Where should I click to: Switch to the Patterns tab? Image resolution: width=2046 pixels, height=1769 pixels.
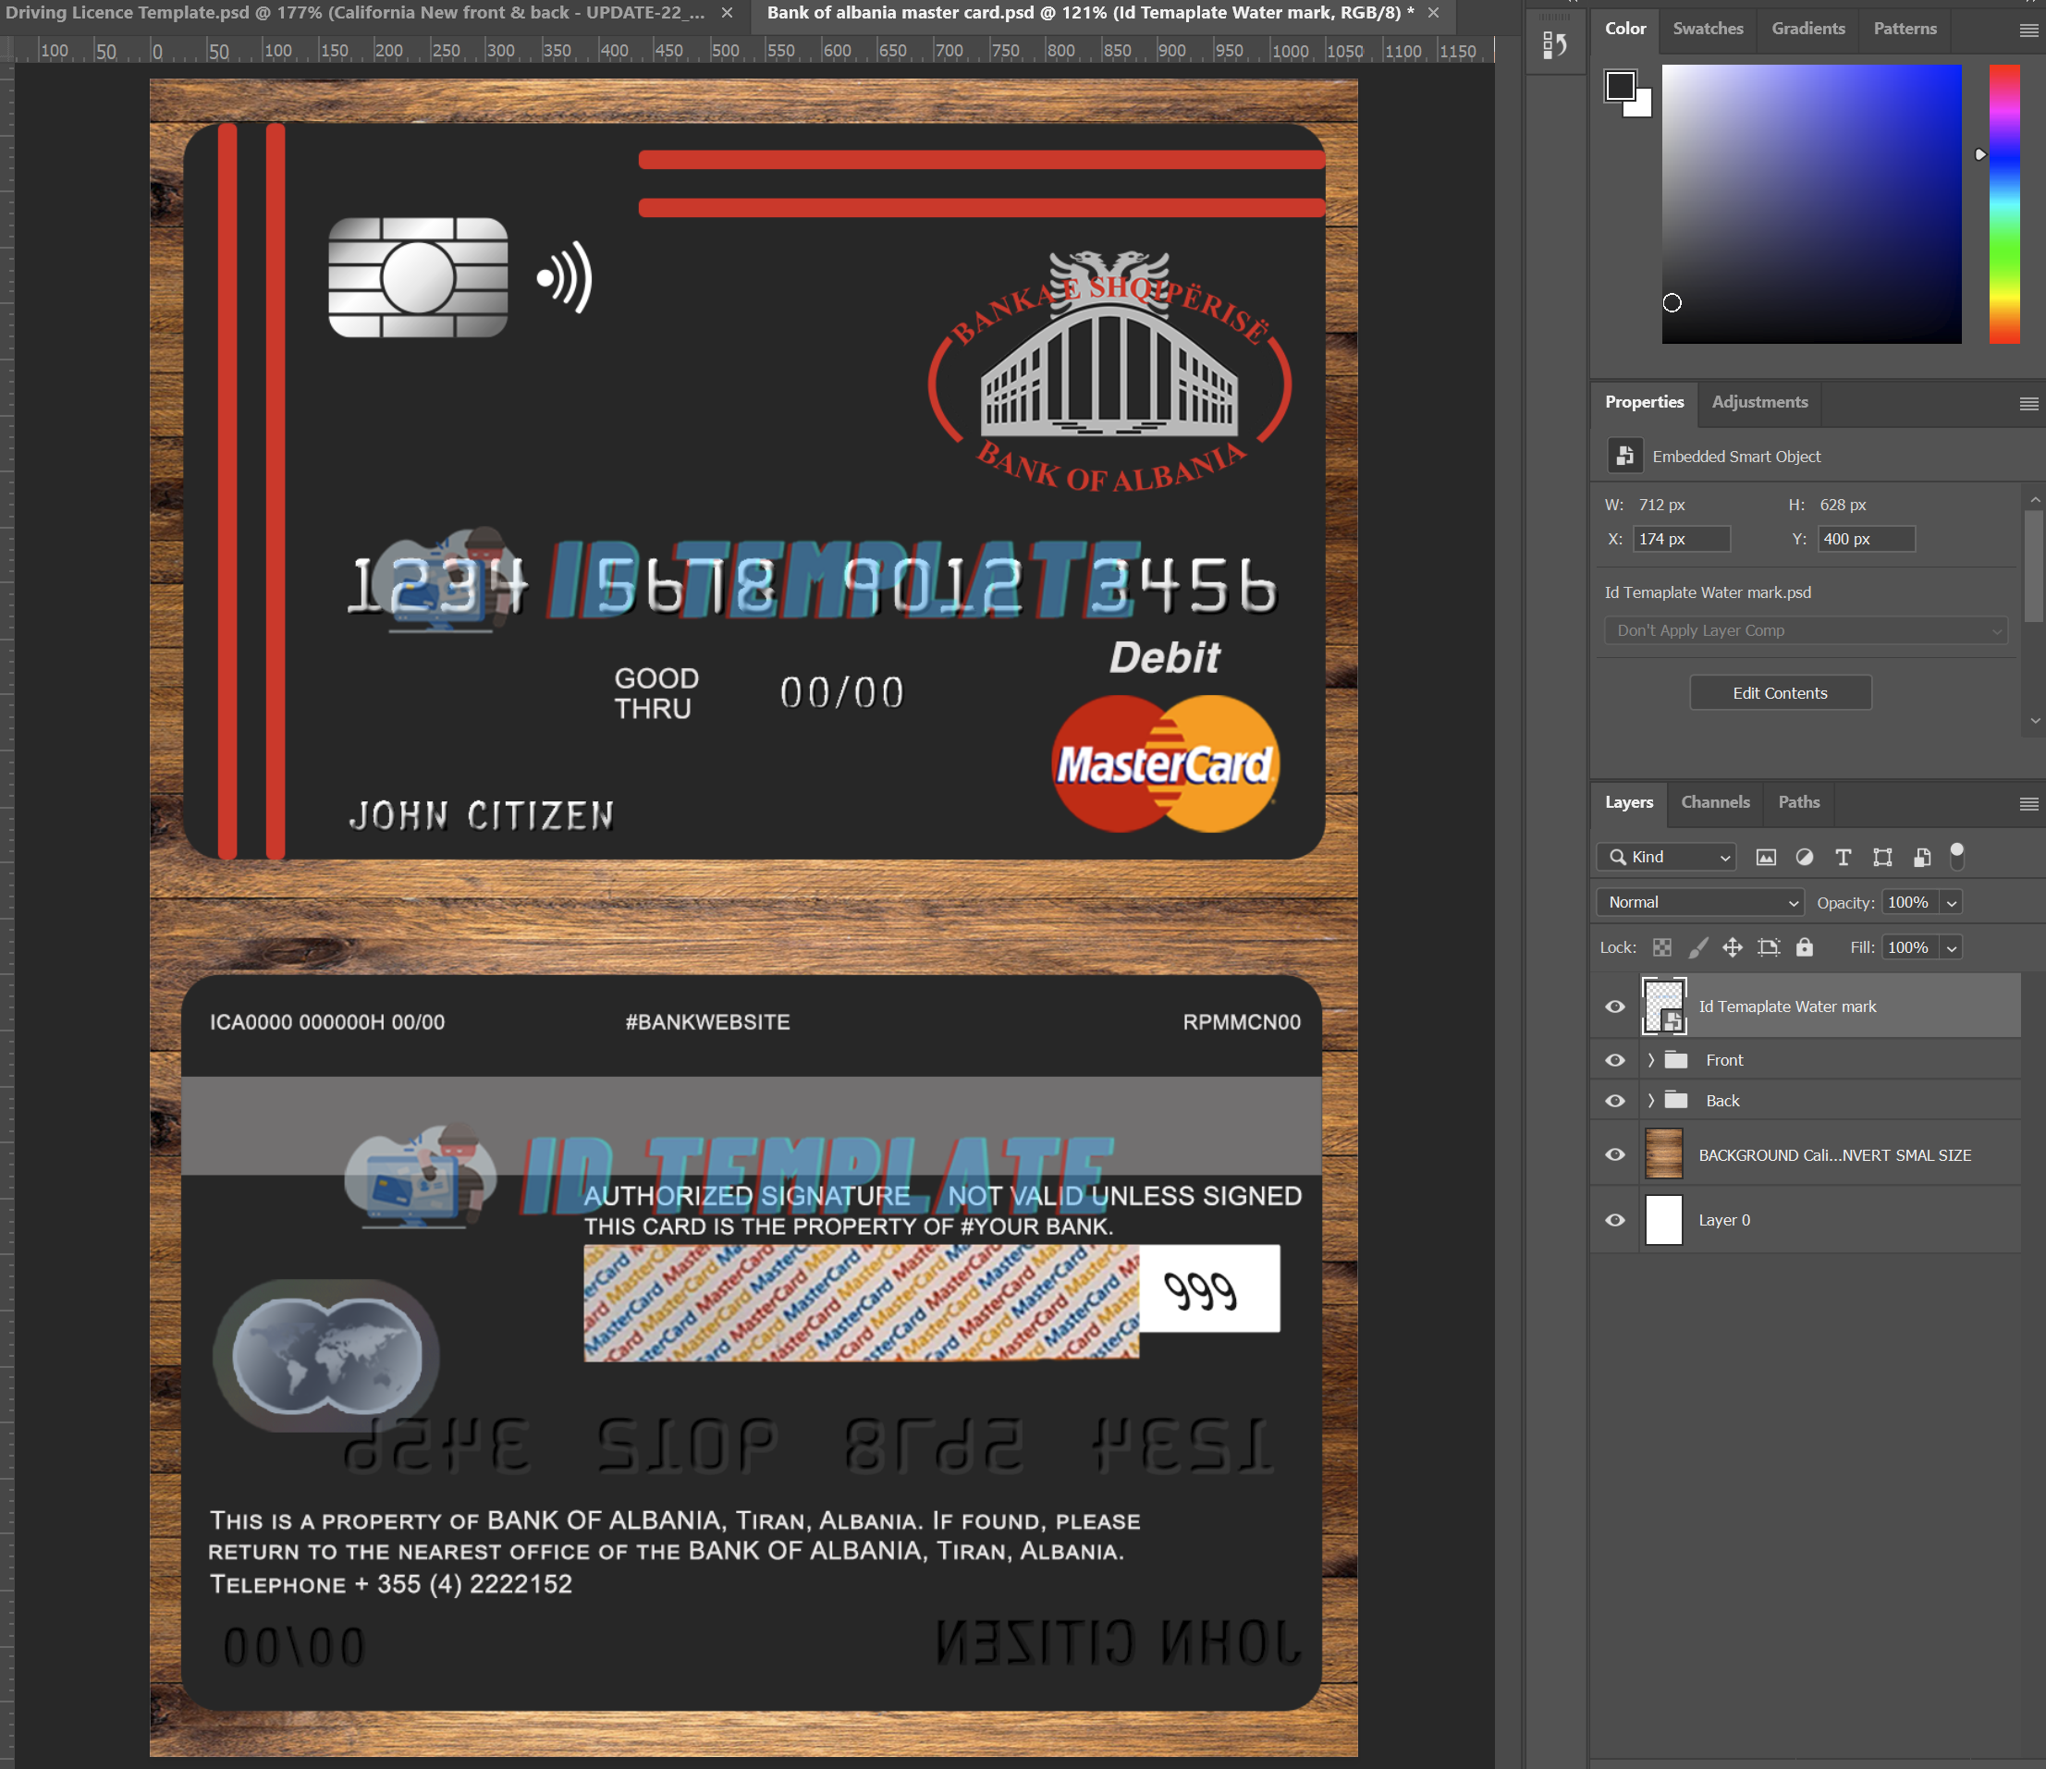(1905, 29)
